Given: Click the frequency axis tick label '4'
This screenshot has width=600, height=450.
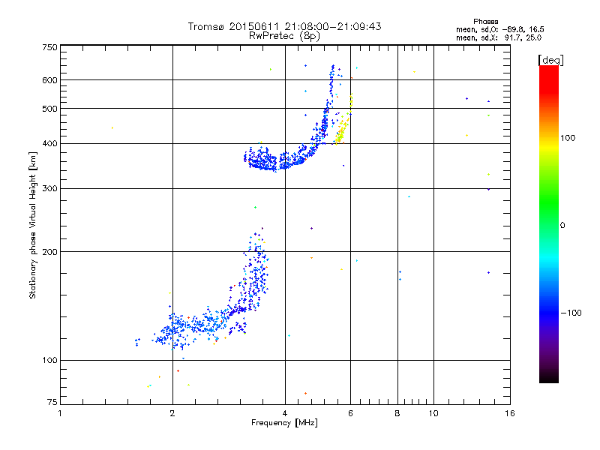Looking at the screenshot, I should pyautogui.click(x=285, y=413).
